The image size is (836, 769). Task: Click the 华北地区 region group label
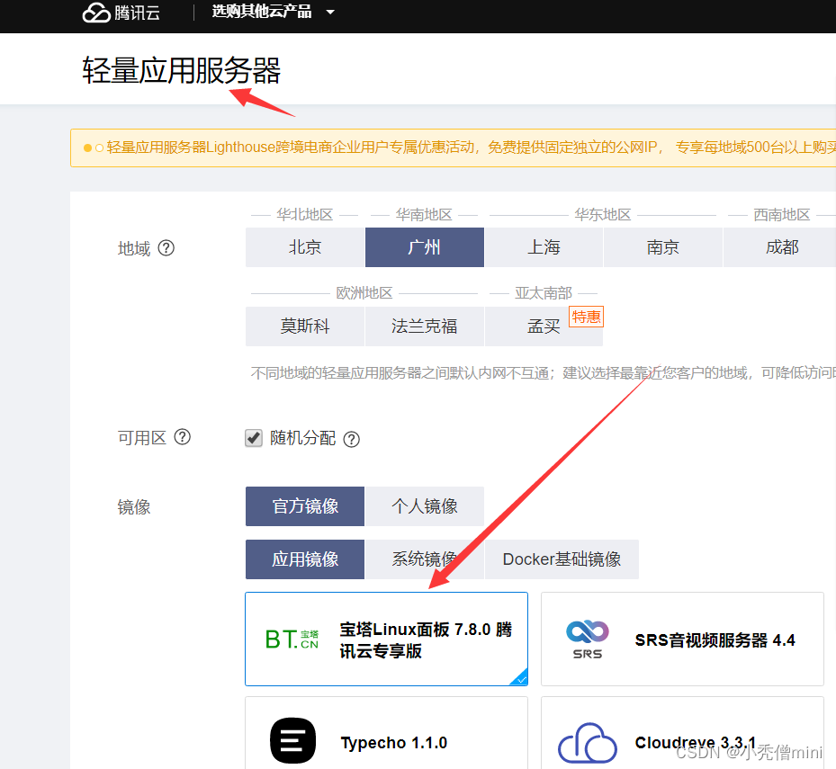(x=304, y=215)
